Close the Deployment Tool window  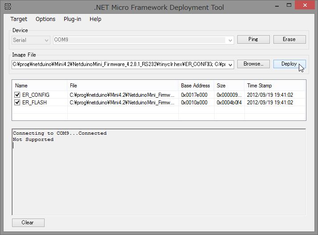click(305, 5)
